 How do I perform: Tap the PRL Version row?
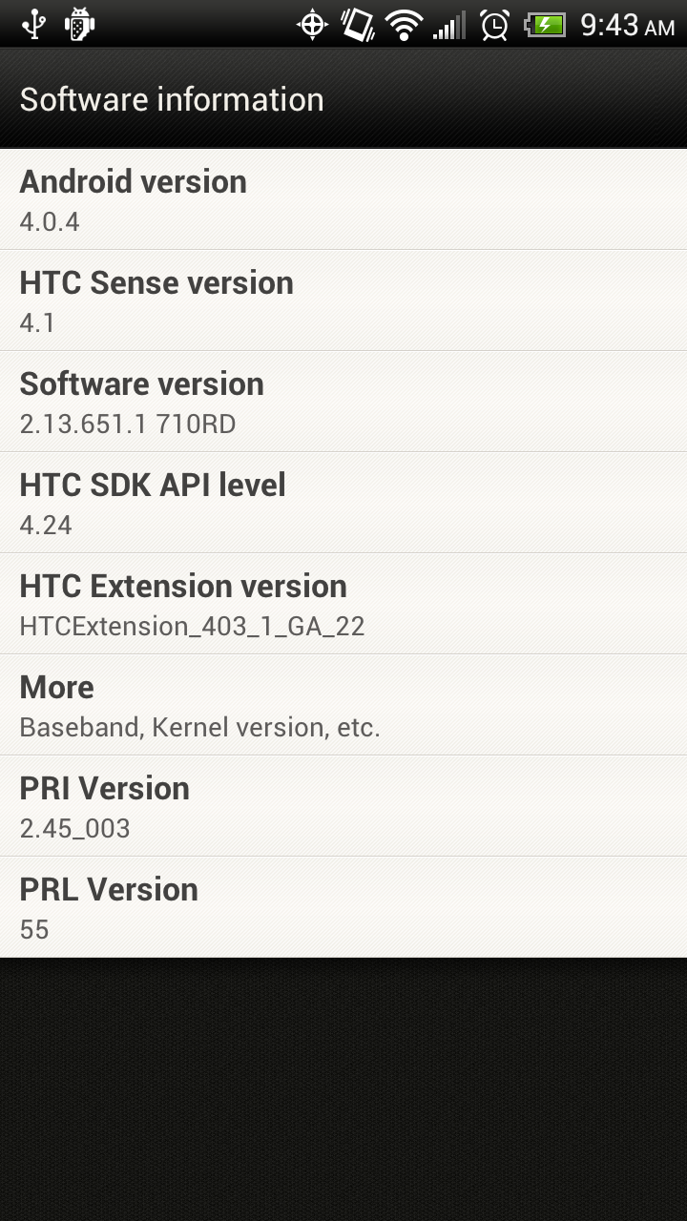coord(343,907)
